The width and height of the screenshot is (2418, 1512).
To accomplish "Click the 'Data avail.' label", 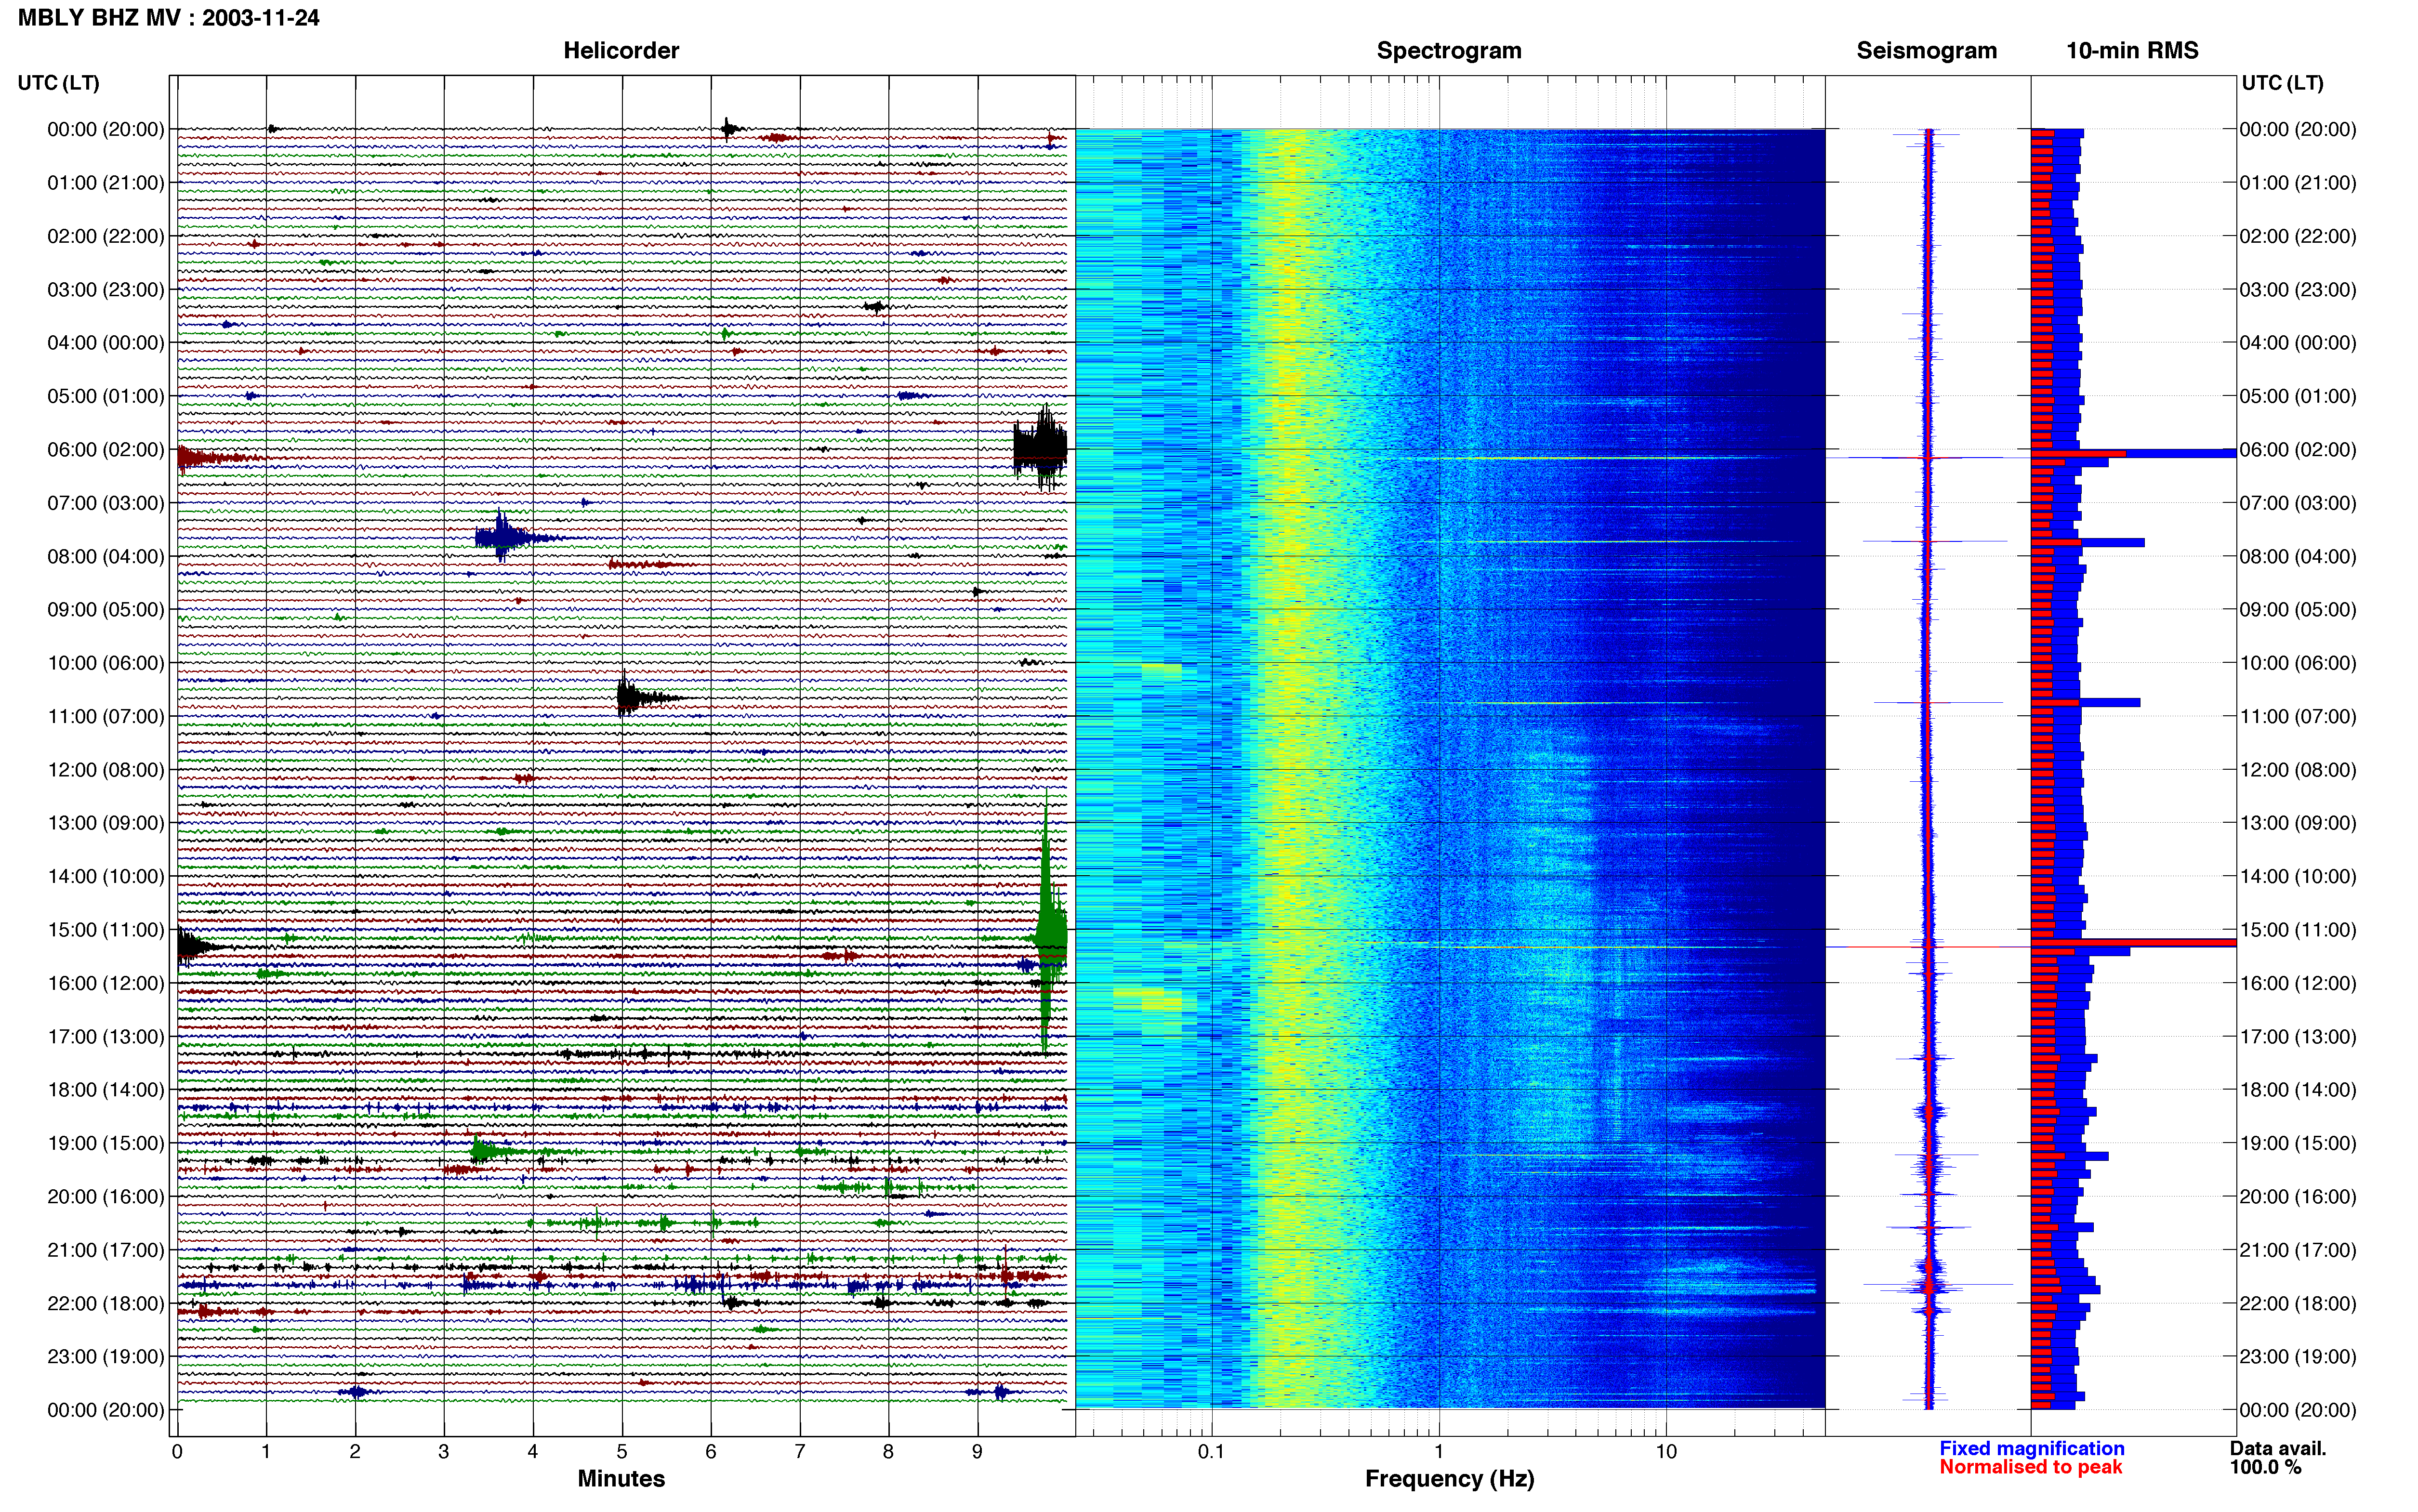I will pos(2277,1448).
